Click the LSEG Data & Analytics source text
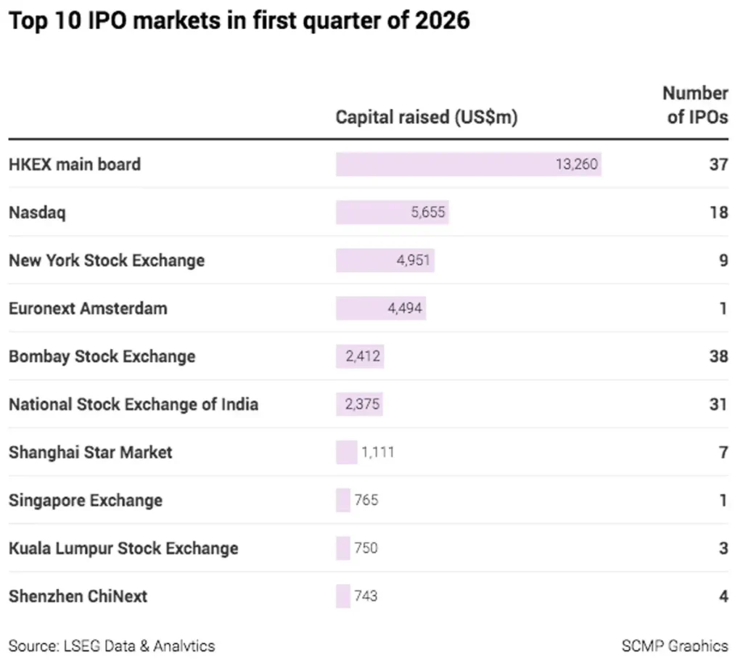The width and height of the screenshot is (743, 661). 112,645
